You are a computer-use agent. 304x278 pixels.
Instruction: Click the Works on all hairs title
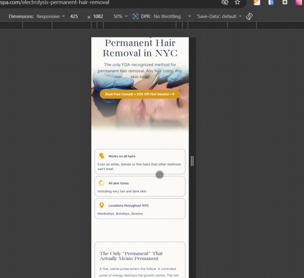tap(122, 156)
